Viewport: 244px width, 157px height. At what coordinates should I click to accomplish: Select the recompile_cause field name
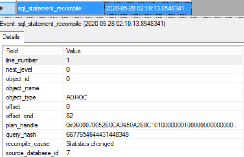pos(28,144)
